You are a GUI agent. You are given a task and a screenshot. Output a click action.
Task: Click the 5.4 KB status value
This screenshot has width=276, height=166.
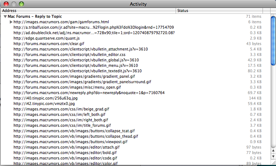click(x=256, y=49)
